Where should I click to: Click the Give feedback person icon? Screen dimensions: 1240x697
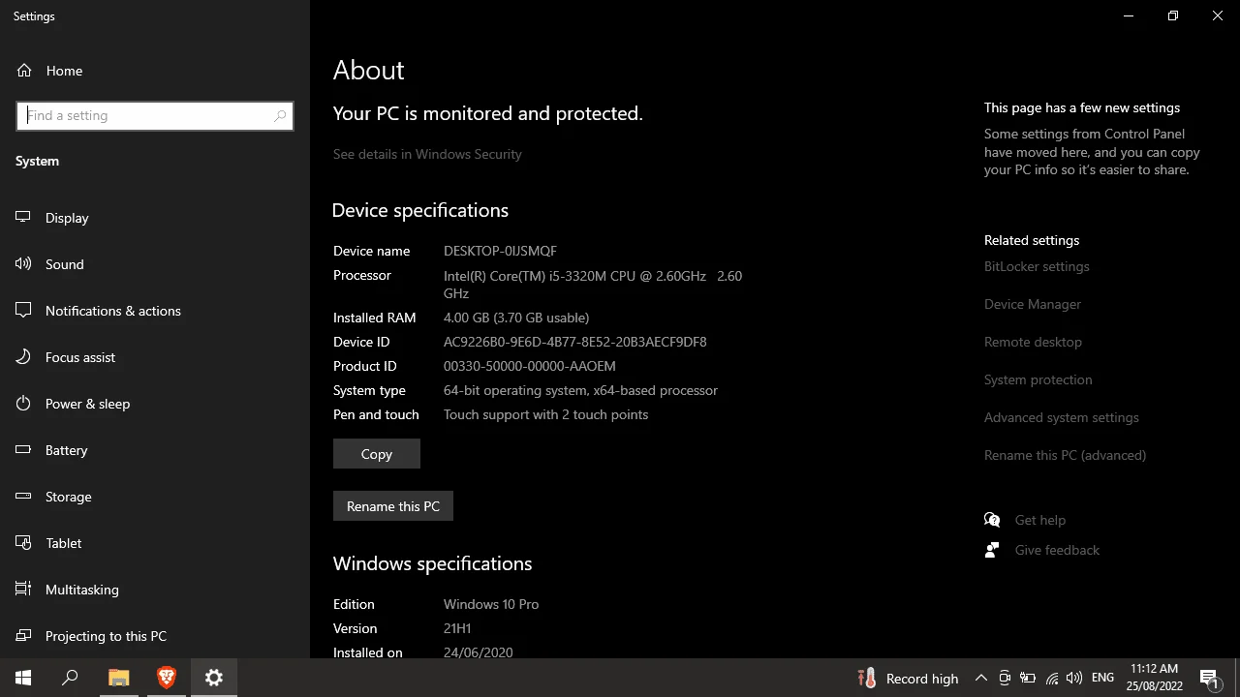[992, 550]
